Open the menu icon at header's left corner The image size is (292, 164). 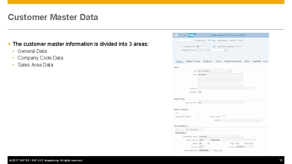[176, 35]
